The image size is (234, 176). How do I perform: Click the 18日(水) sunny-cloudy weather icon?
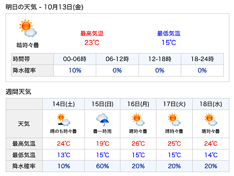(211, 120)
